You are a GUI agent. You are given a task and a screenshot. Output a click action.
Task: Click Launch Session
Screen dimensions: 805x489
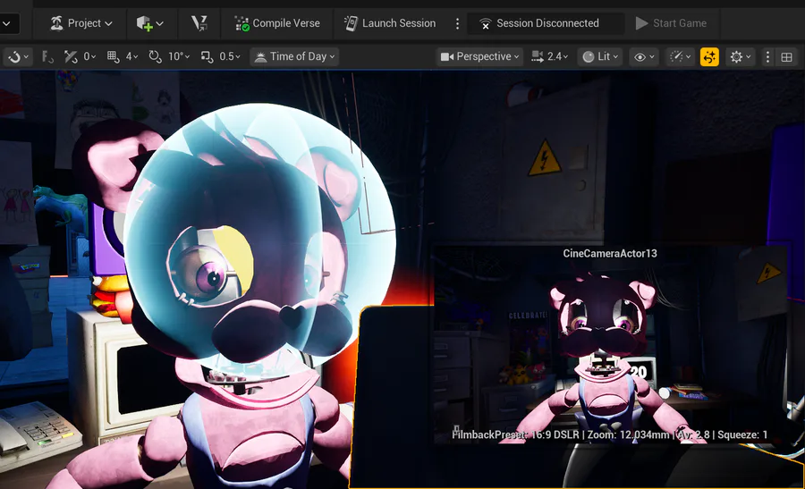390,23
